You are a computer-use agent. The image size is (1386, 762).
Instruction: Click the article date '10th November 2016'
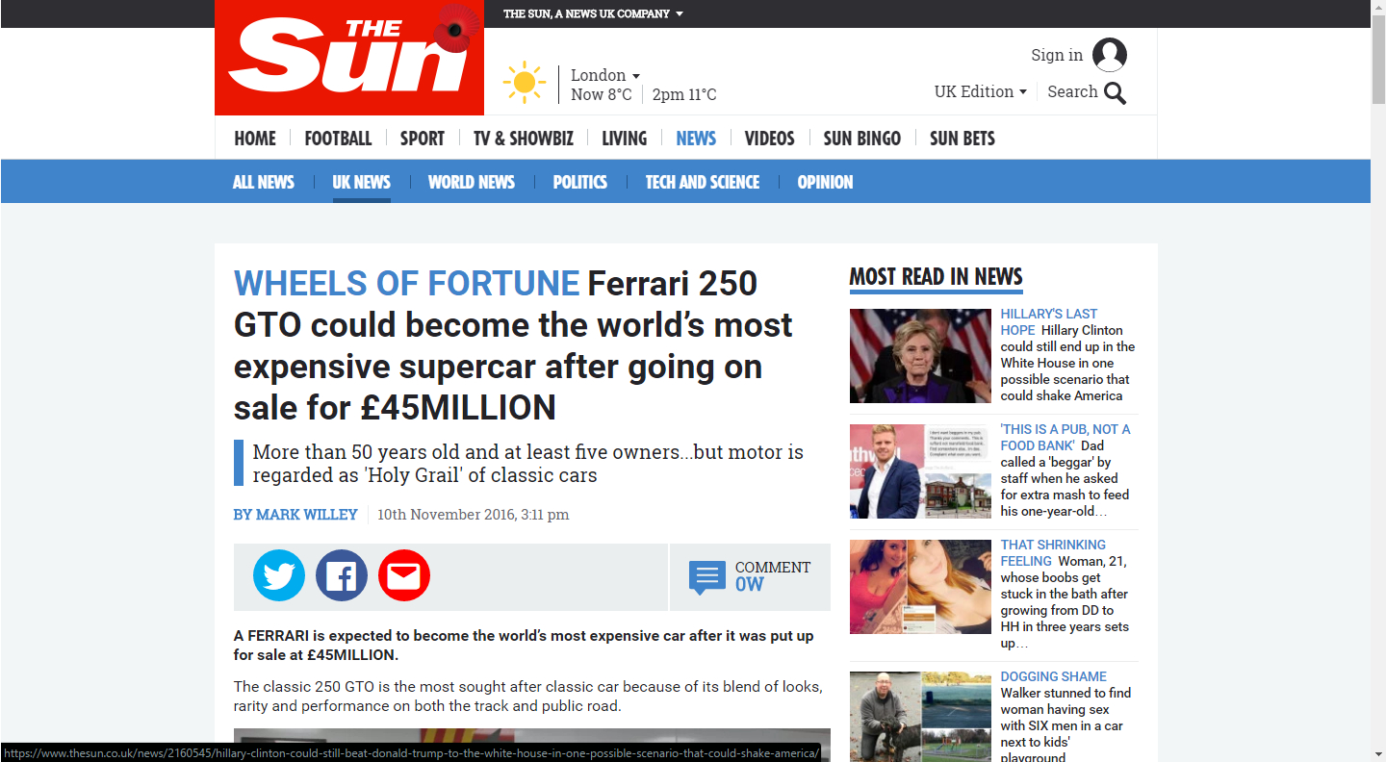pyautogui.click(x=446, y=515)
